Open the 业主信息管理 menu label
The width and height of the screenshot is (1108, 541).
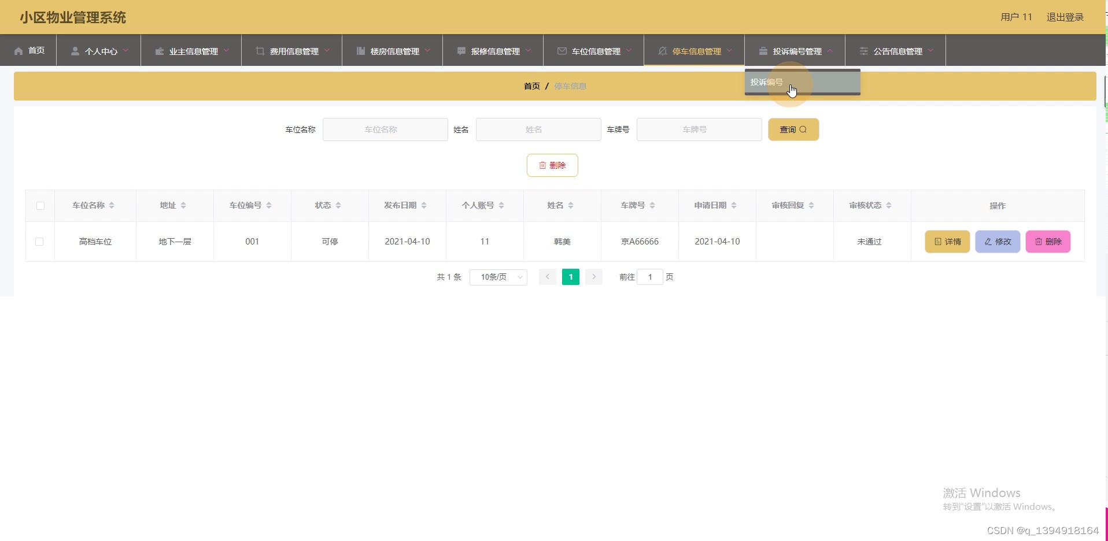click(x=193, y=51)
